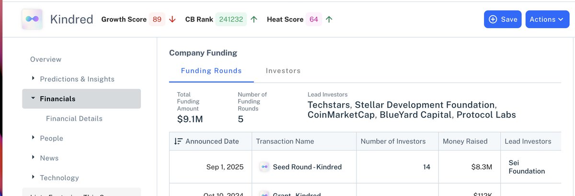
Task: Click the Kindred company logo icon
Action: pos(32,20)
